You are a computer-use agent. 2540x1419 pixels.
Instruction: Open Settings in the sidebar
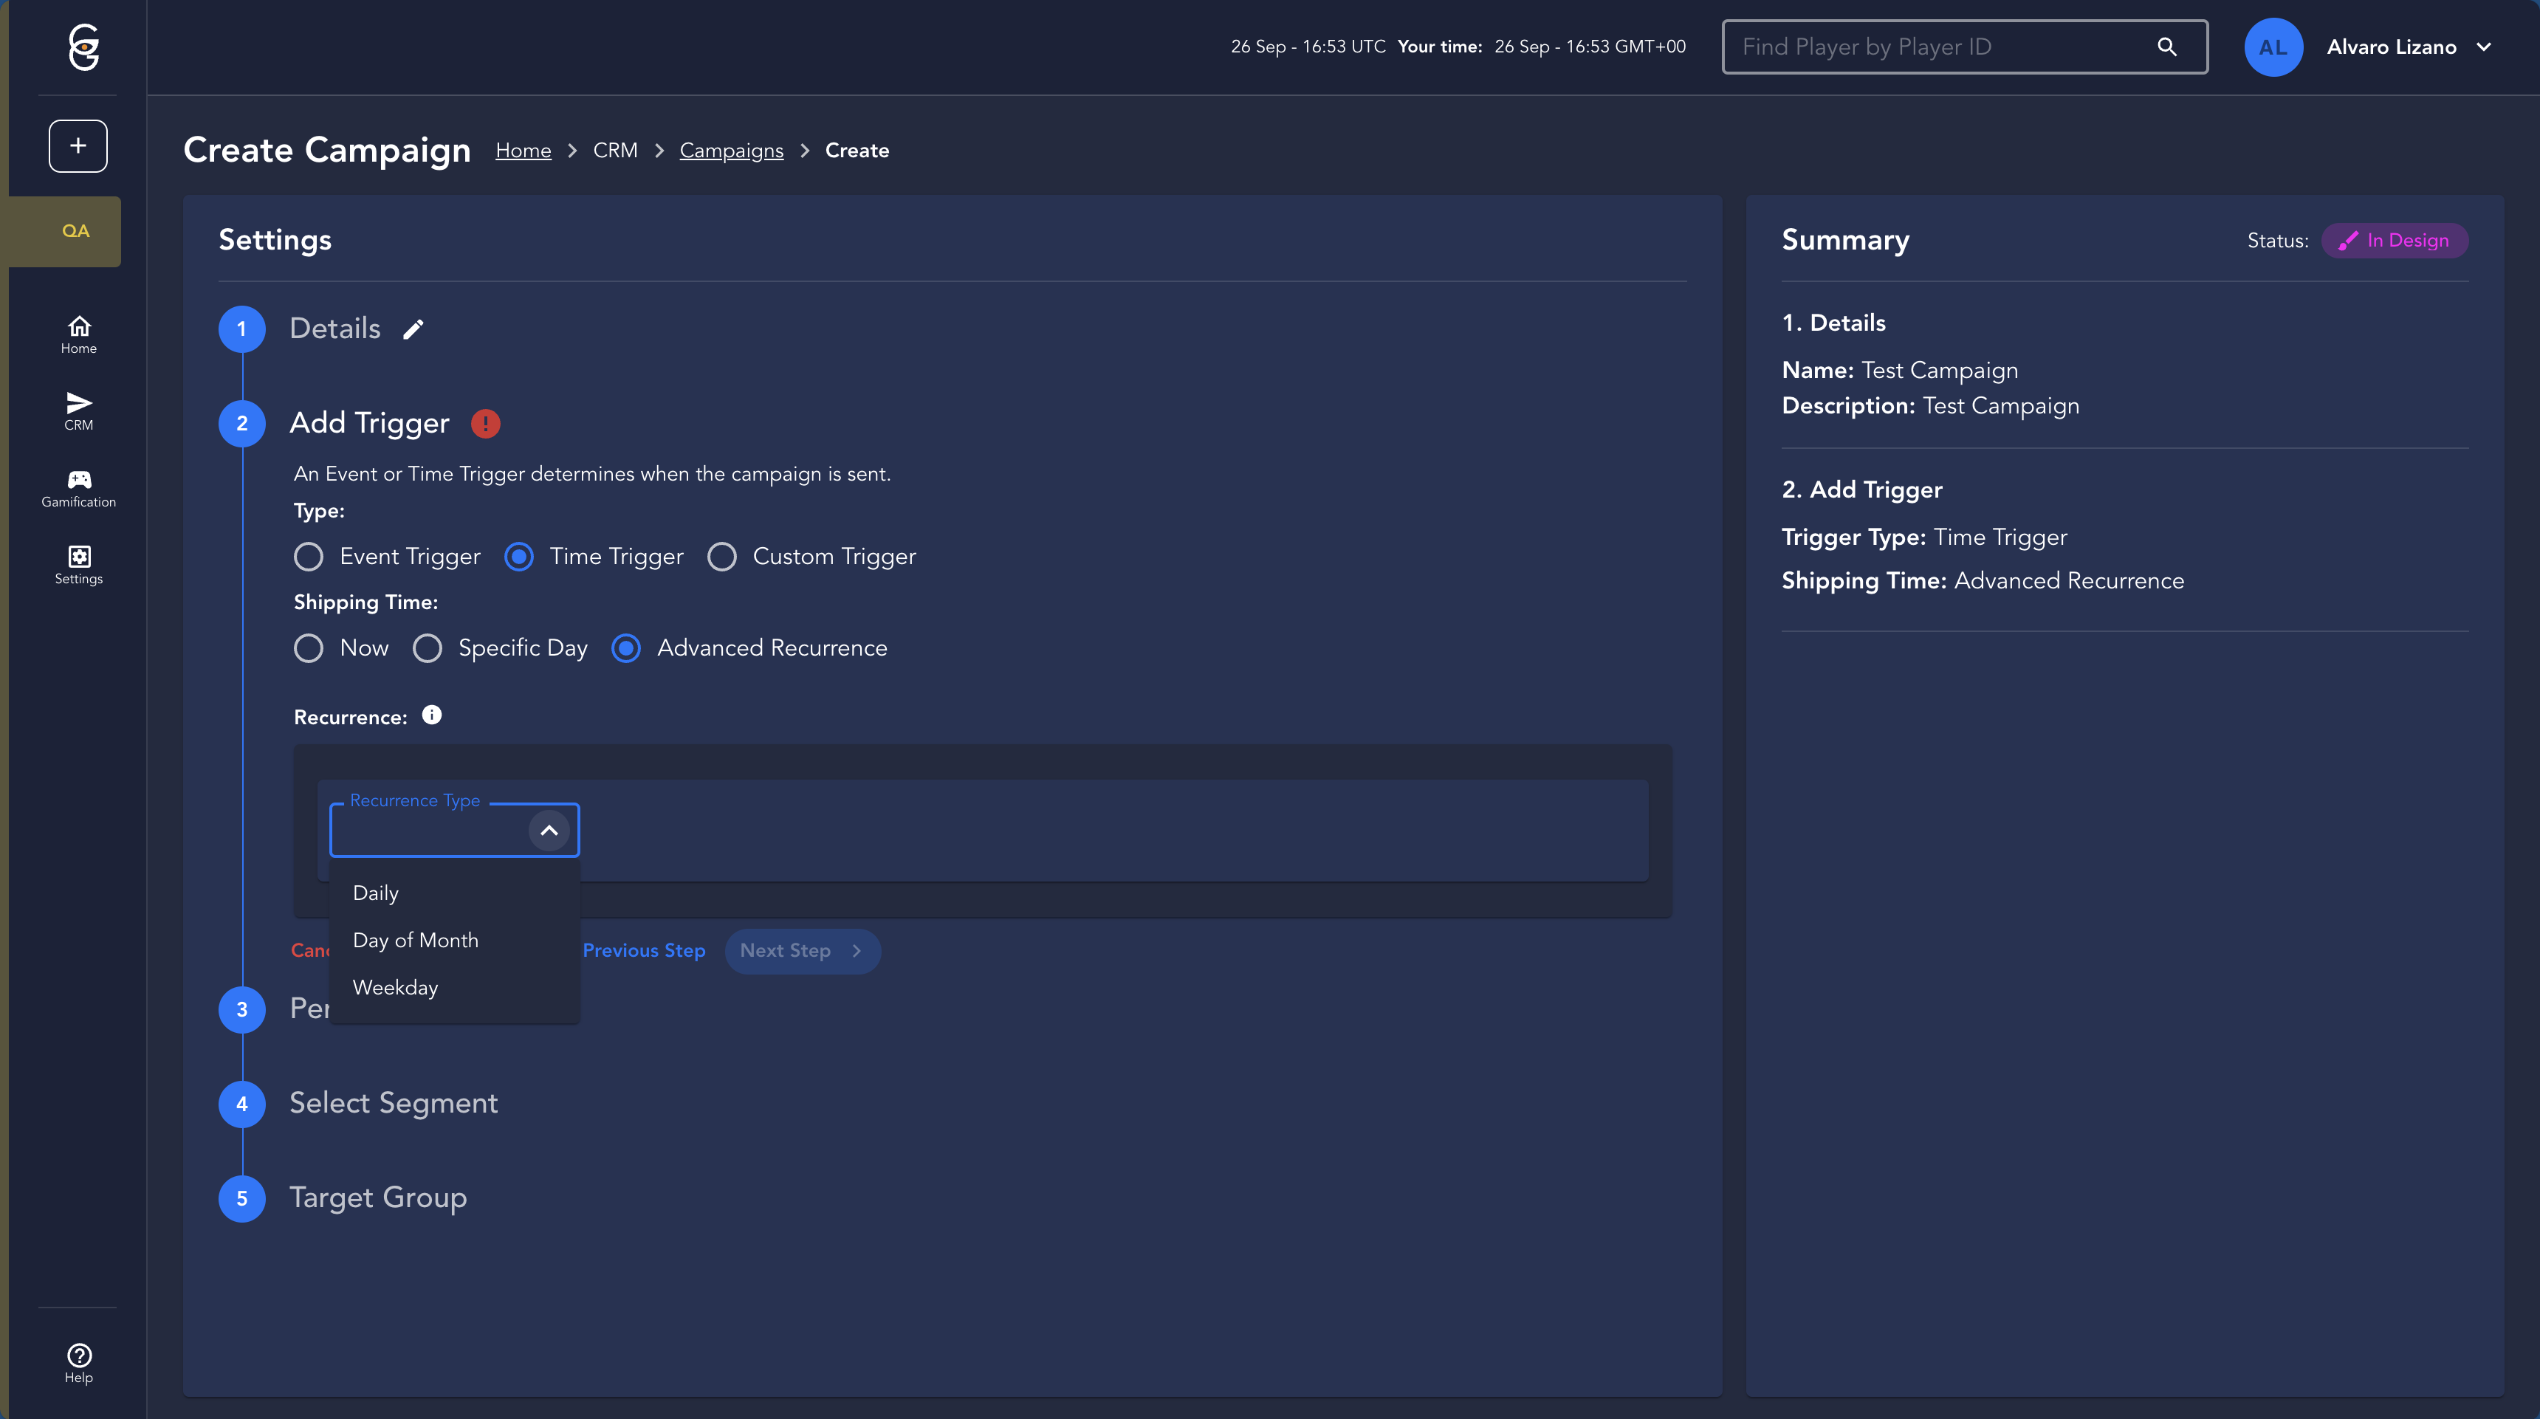click(79, 565)
